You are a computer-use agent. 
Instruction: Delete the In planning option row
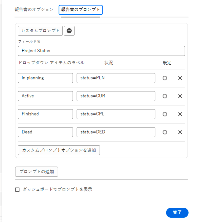[180, 78]
